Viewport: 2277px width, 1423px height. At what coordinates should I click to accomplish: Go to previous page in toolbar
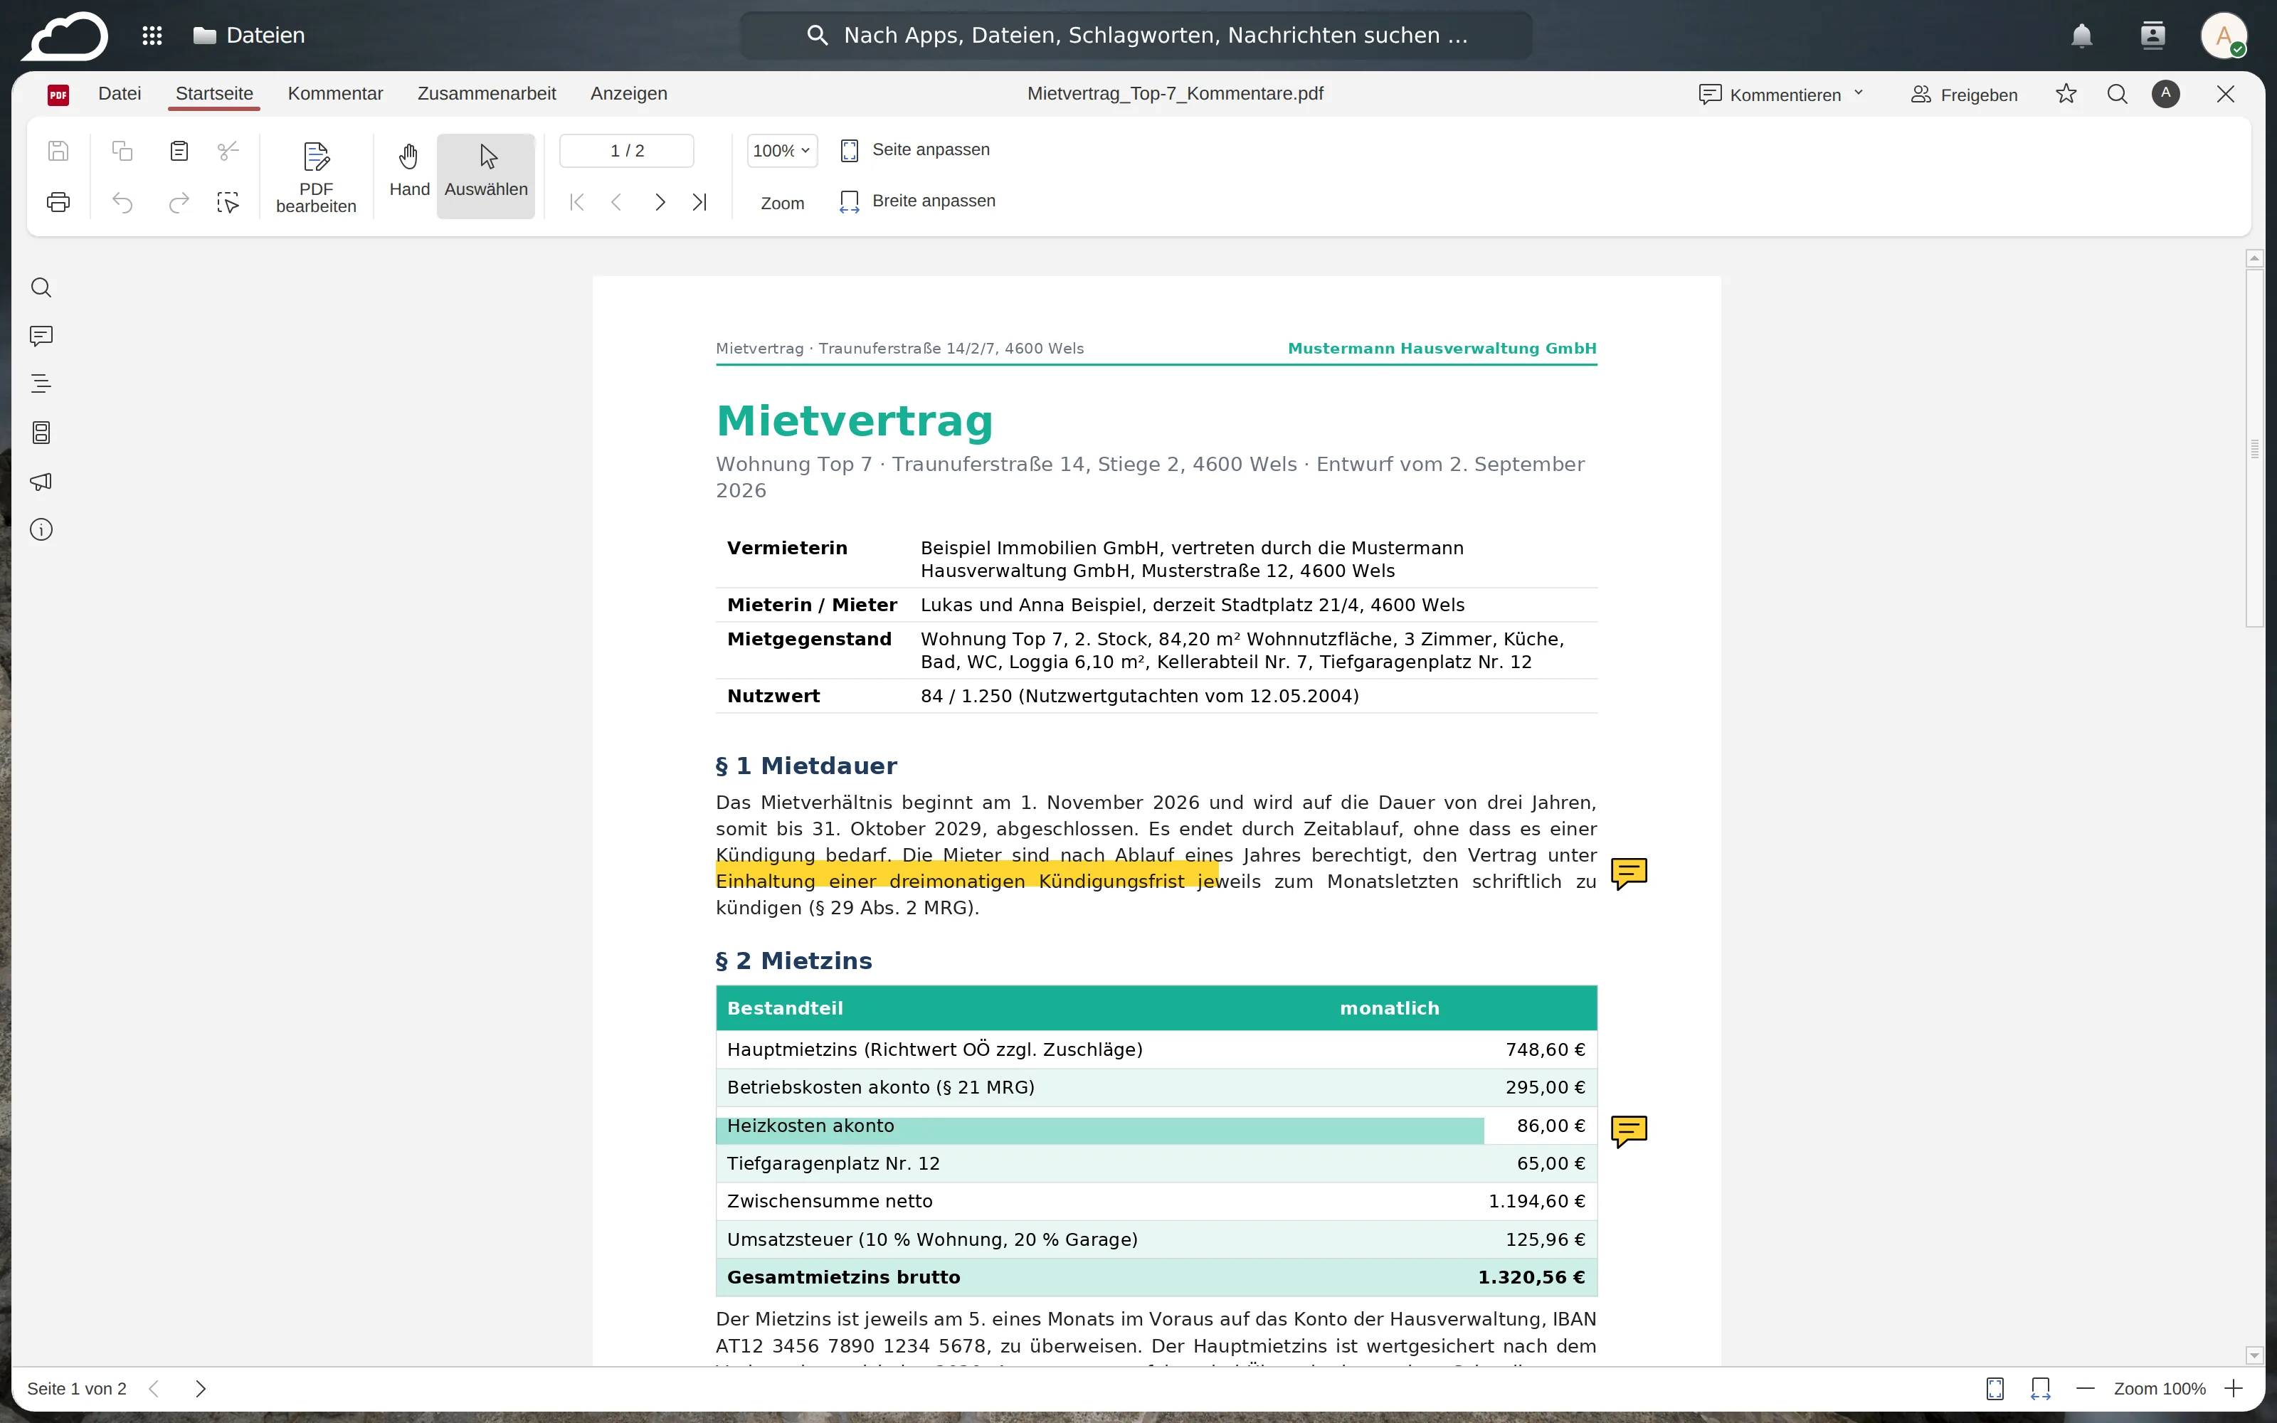coord(617,201)
